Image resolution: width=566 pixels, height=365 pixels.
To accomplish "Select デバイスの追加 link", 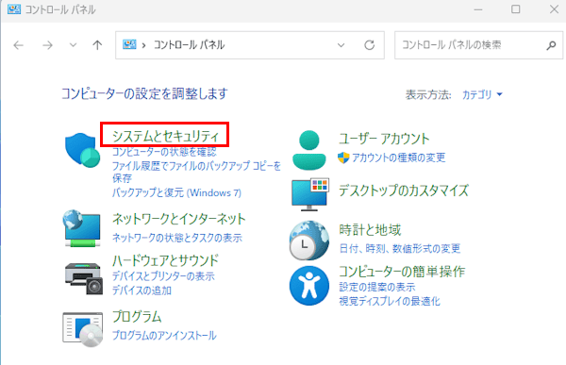I will [141, 290].
